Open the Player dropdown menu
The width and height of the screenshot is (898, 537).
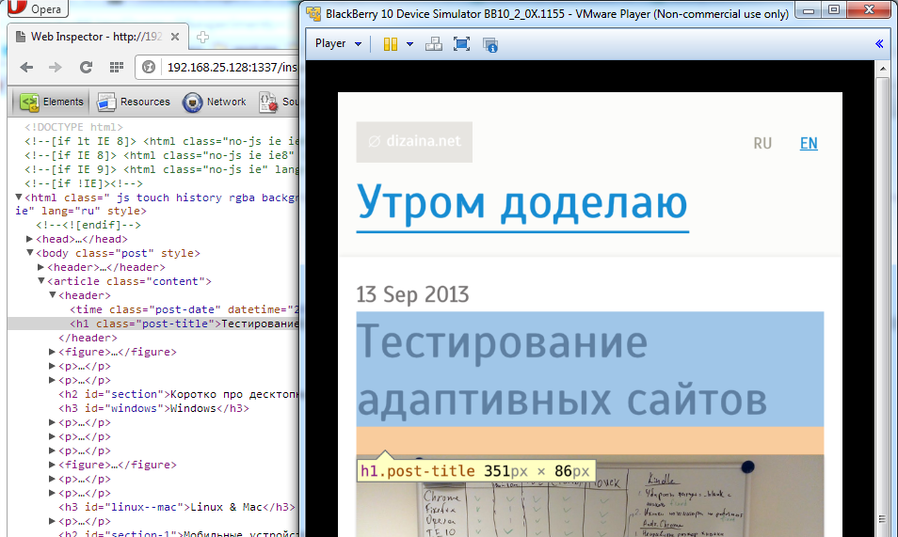(338, 44)
